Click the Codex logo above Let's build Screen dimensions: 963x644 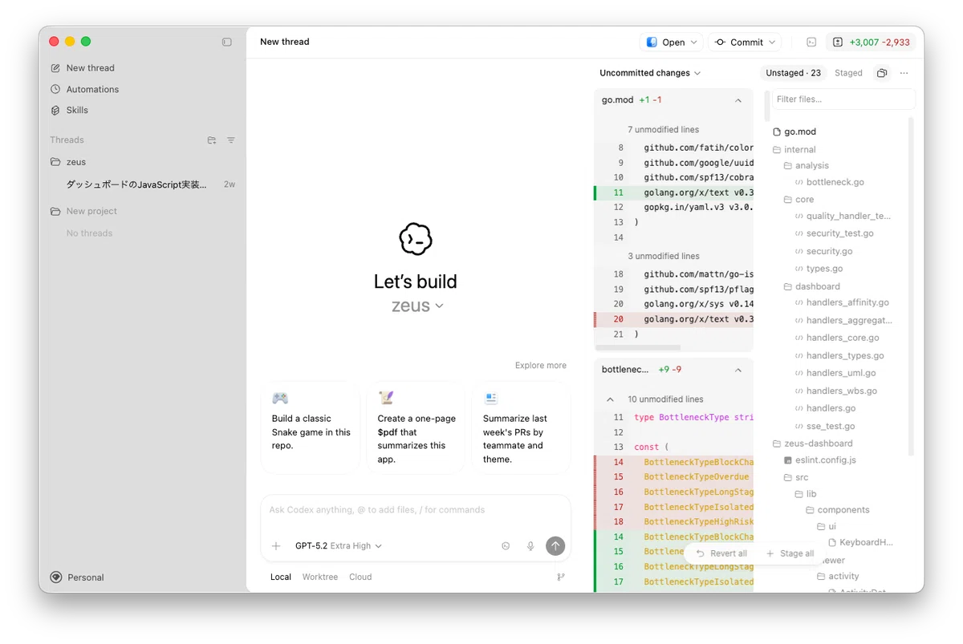[416, 239]
